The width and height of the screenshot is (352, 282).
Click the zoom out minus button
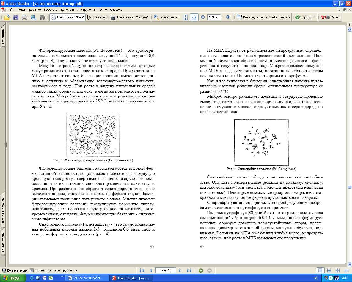coord(203,17)
